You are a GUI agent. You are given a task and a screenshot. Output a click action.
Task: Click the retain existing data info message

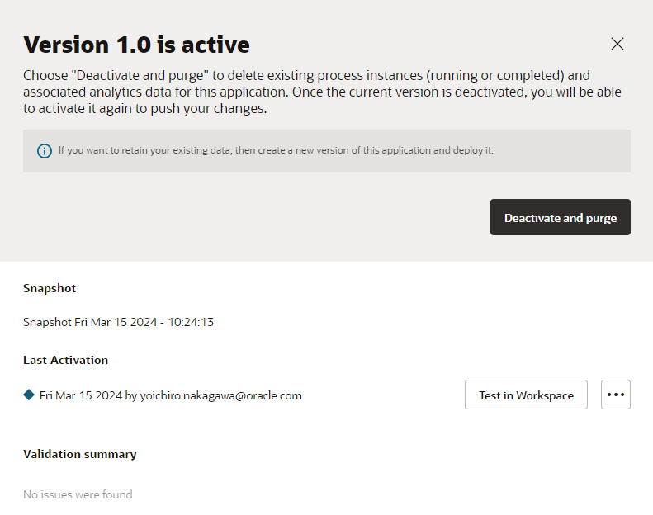[x=275, y=151]
